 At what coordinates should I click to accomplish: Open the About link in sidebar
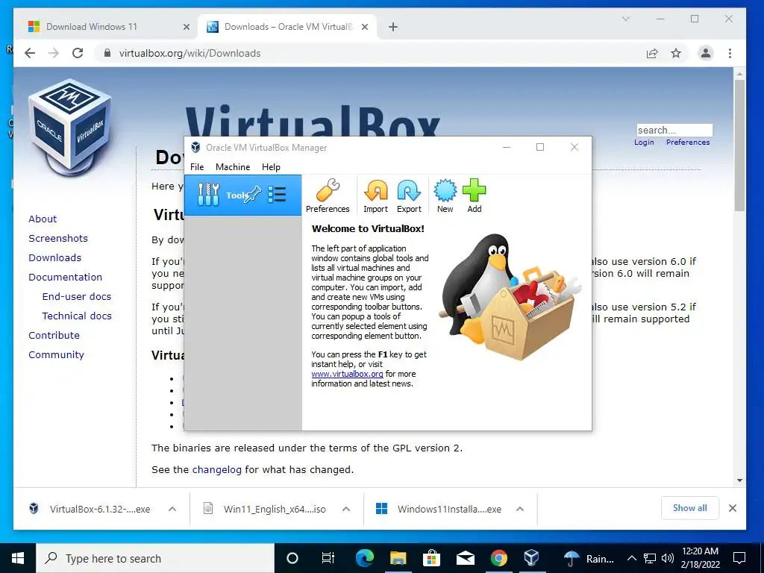[x=43, y=219]
